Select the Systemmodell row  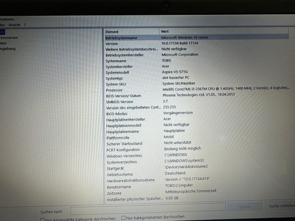pos(196,72)
